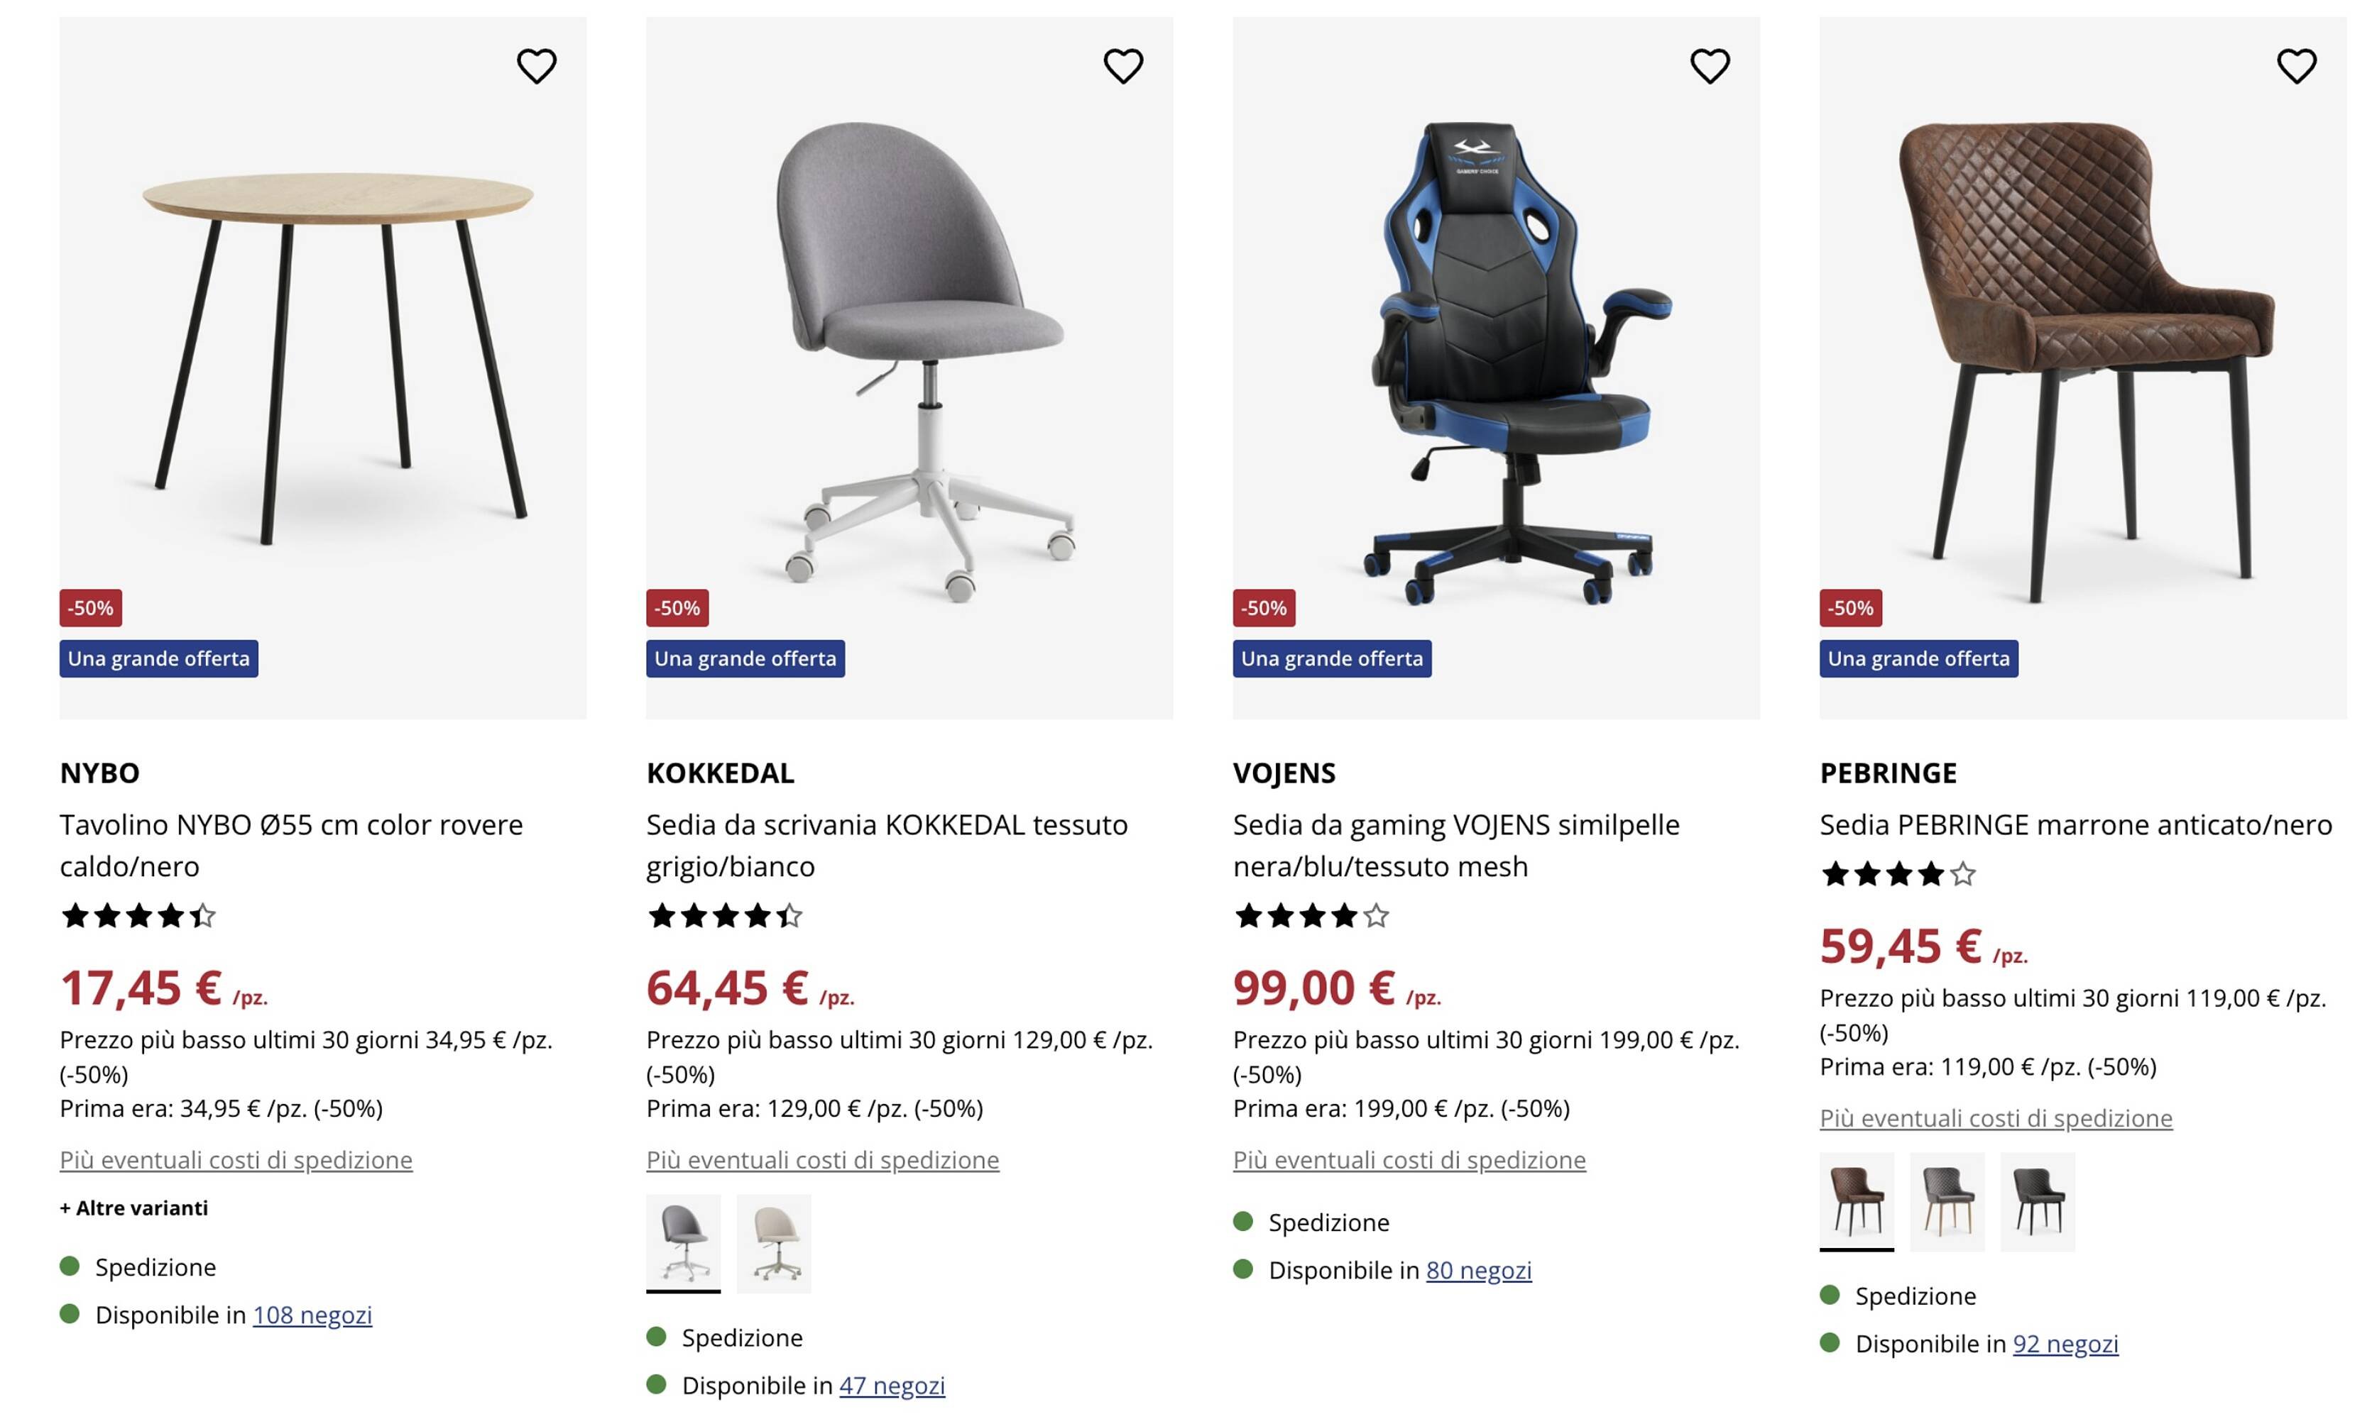The width and height of the screenshot is (2372, 1419).
Task: Add NYBO table to wishlist heart
Action: (536, 66)
